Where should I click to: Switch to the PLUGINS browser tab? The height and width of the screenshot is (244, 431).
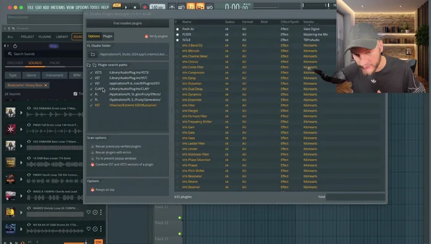pos(44,37)
